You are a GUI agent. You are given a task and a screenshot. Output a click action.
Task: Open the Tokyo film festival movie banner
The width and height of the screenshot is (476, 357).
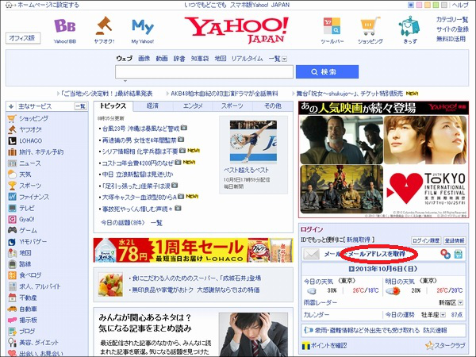coord(383,159)
